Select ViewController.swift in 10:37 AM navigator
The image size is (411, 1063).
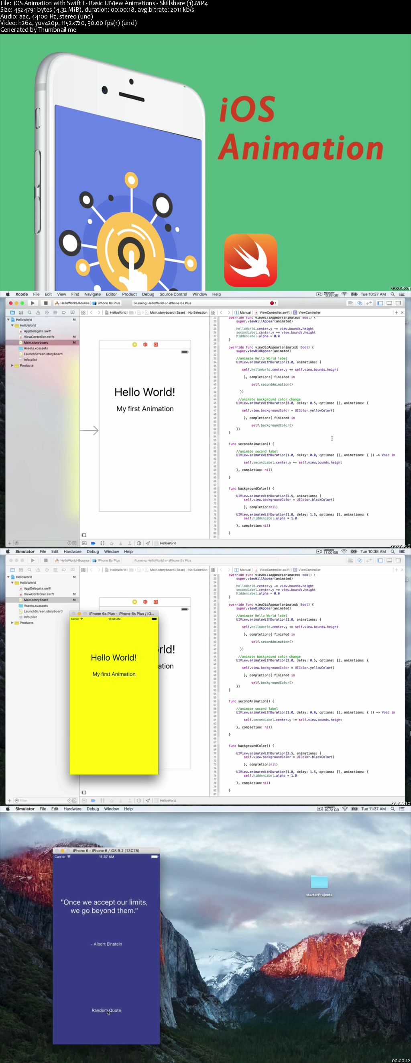[39, 337]
